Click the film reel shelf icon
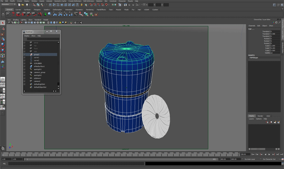The width and height of the screenshot is (284, 169). (8, 14)
